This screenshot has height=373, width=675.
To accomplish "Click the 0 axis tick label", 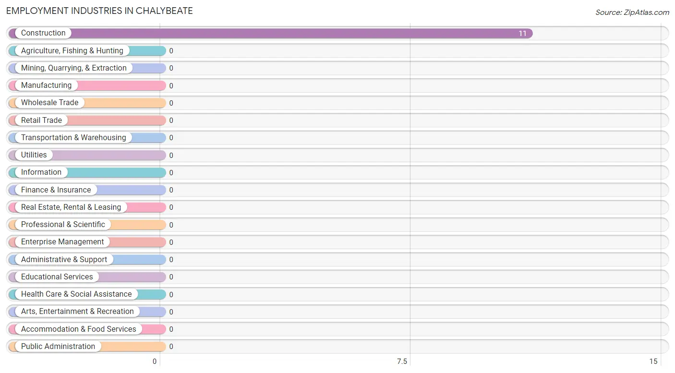I will point(155,361).
